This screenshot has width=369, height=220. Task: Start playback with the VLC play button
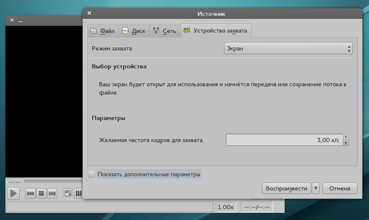13,193
